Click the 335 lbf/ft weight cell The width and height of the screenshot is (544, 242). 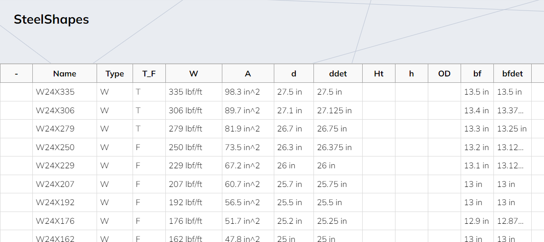coord(194,92)
